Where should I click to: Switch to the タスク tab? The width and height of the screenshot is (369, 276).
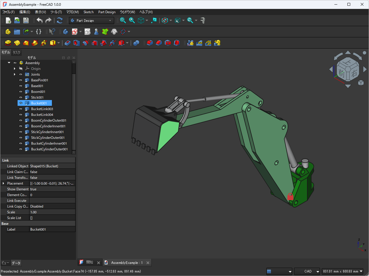tap(16, 52)
